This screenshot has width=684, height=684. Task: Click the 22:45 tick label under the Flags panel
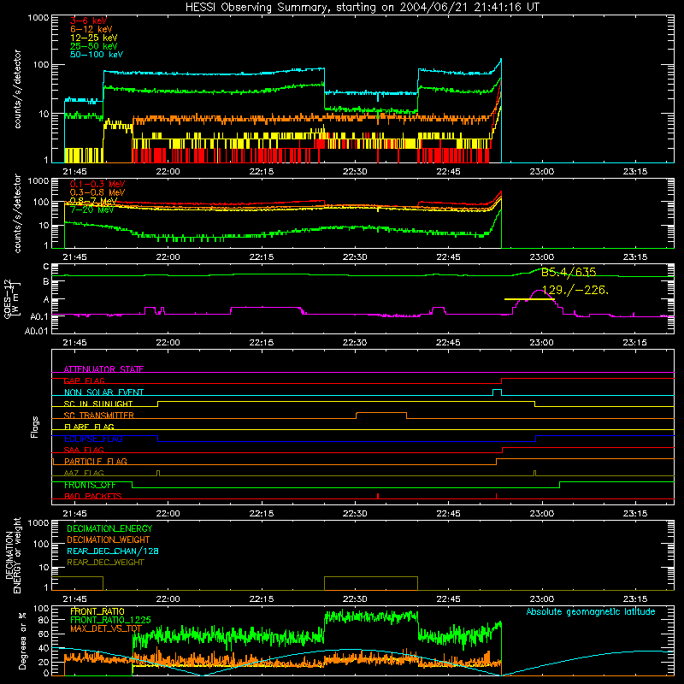(x=448, y=514)
